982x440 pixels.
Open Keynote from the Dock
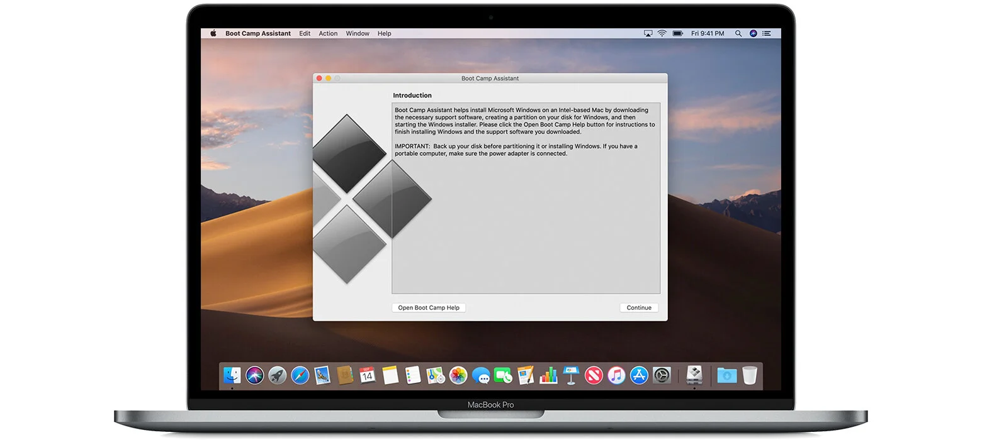point(571,375)
